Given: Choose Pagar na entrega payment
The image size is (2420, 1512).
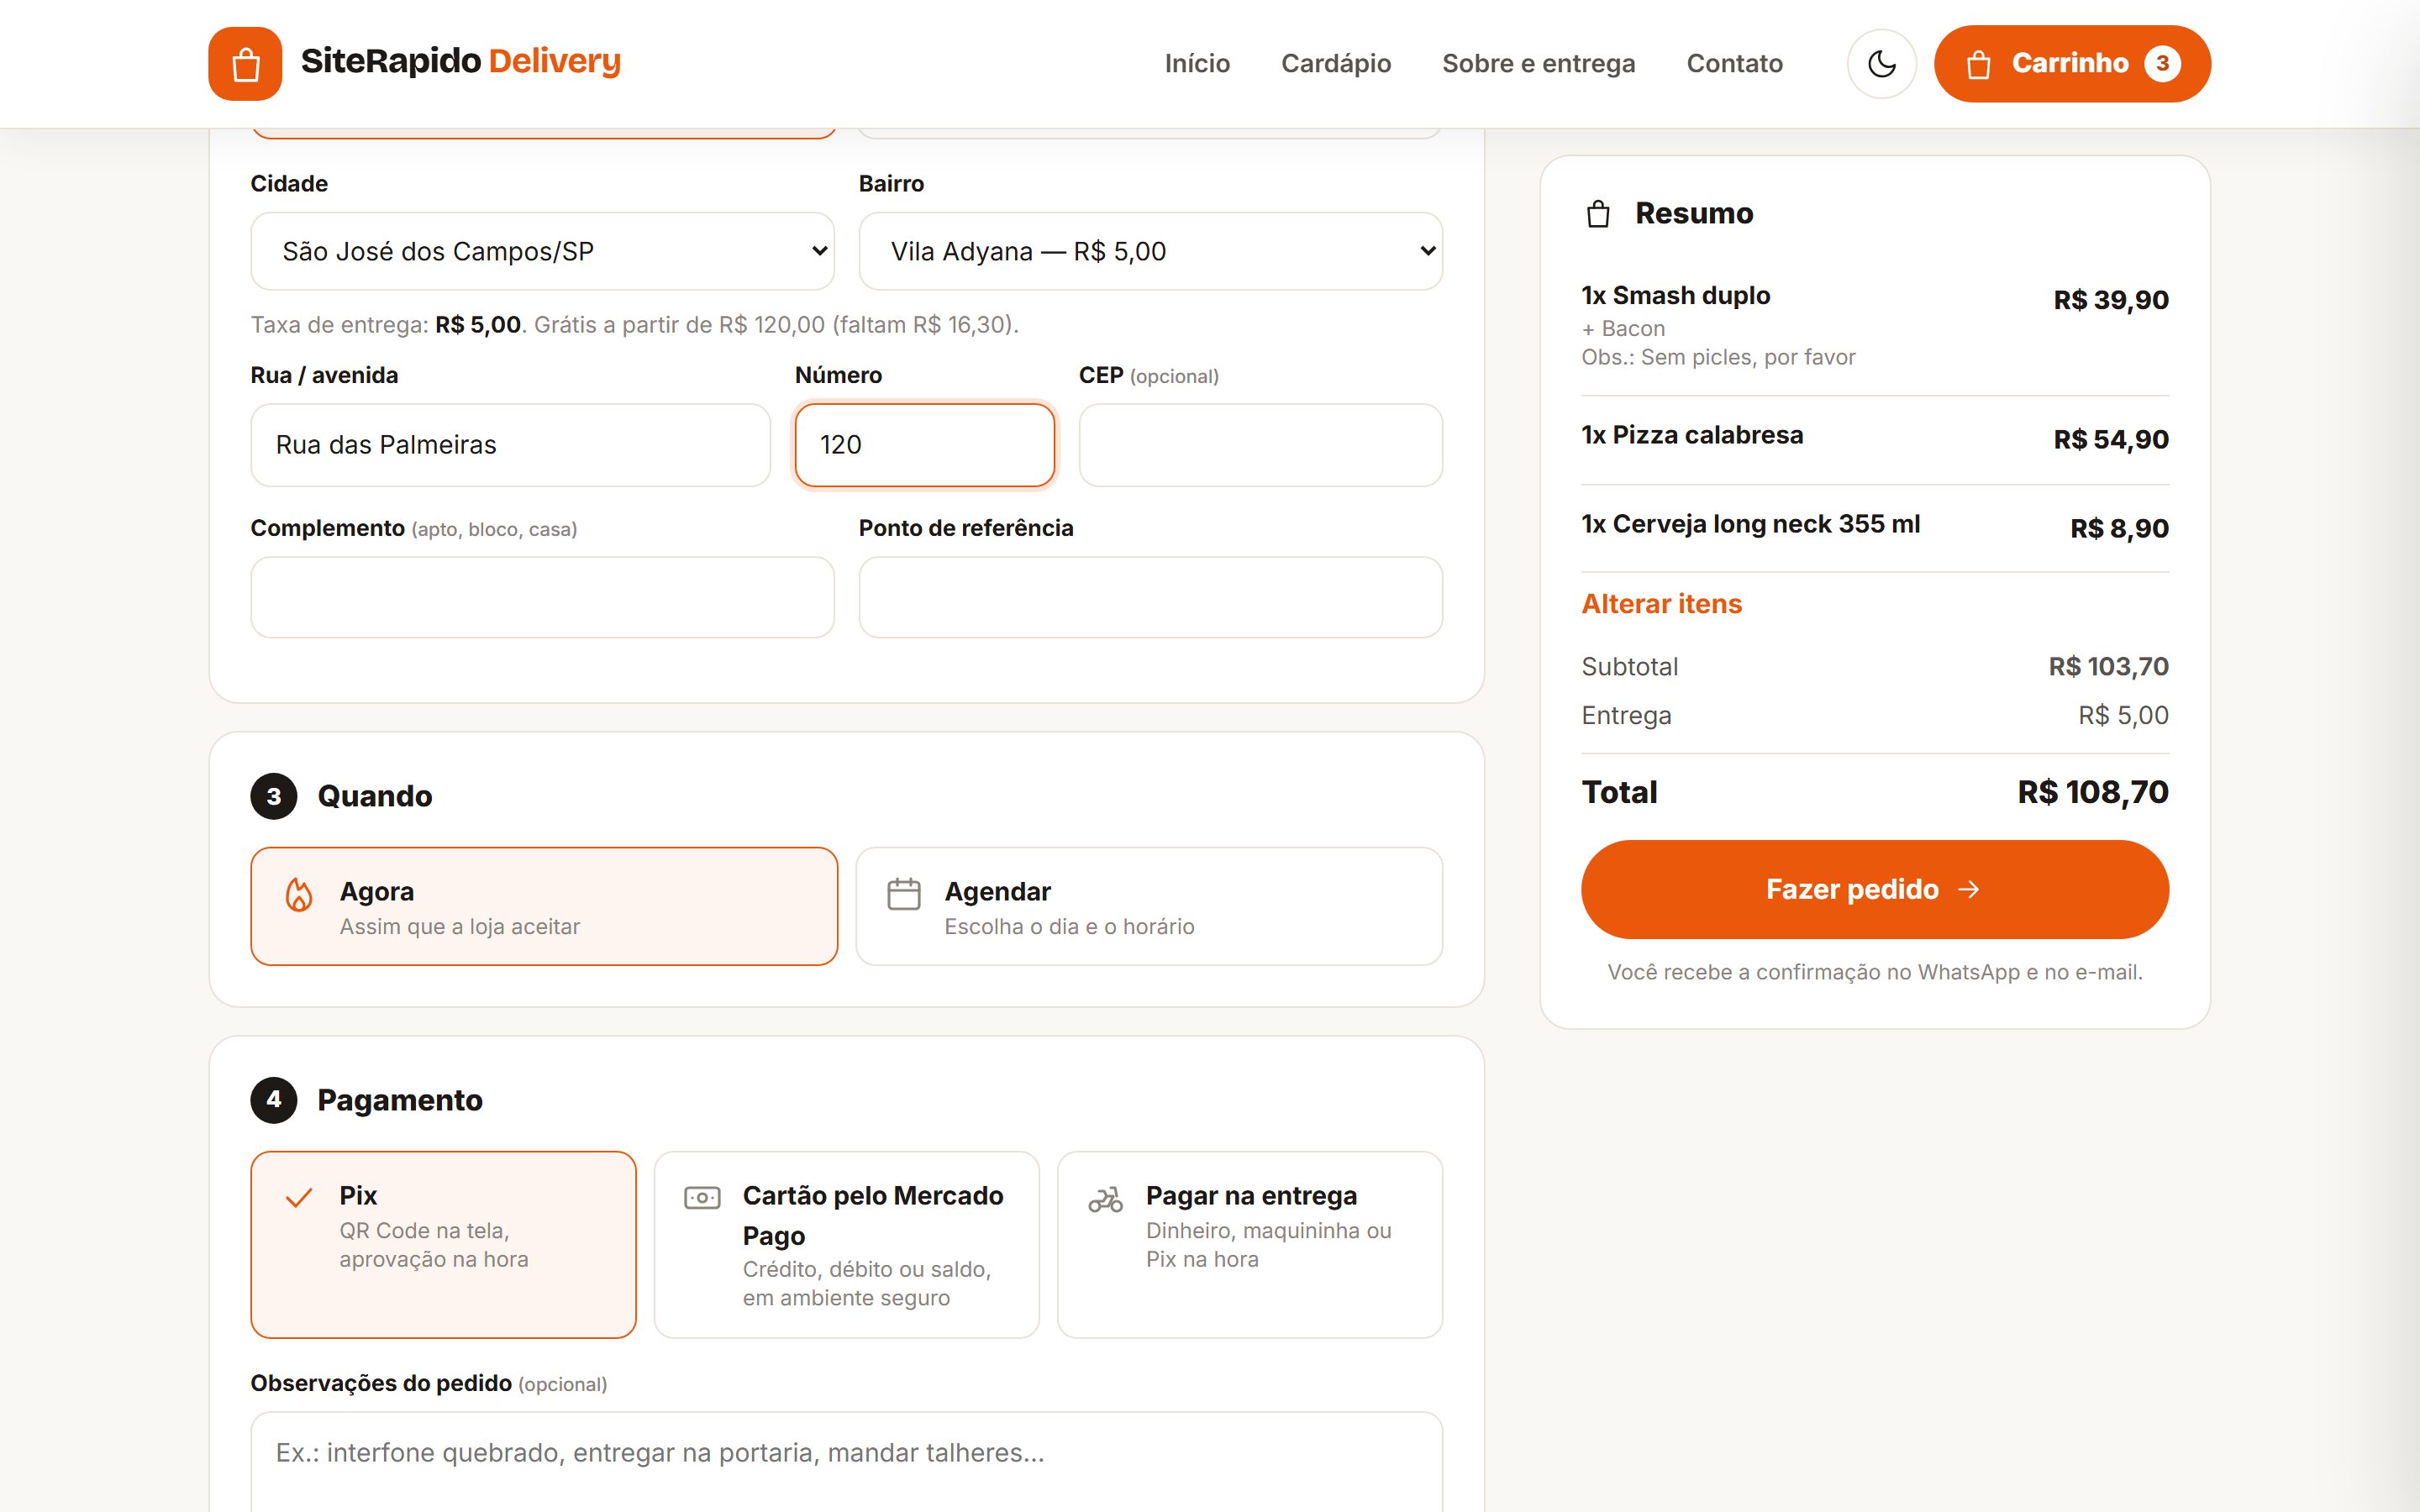Looking at the screenshot, I should [x=1249, y=1244].
